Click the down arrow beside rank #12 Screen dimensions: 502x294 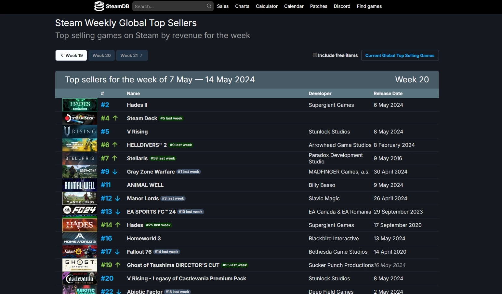coord(118,198)
